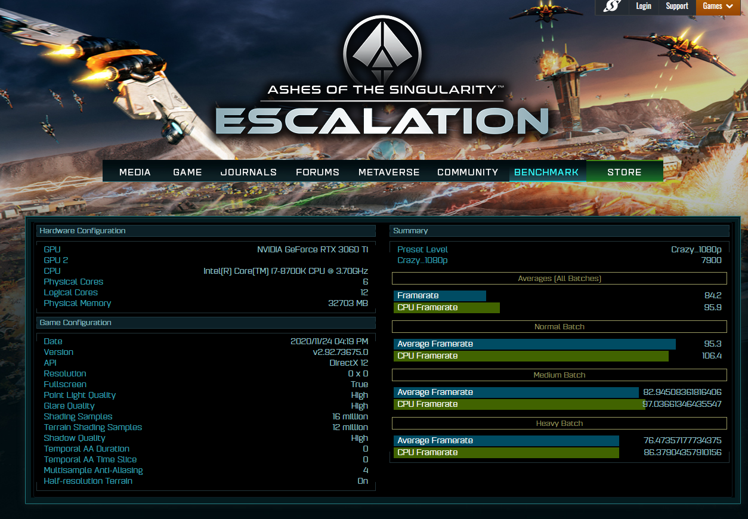Click the All Batches Framerate bar
Viewport: 748px width, 519px height.
tap(440, 296)
